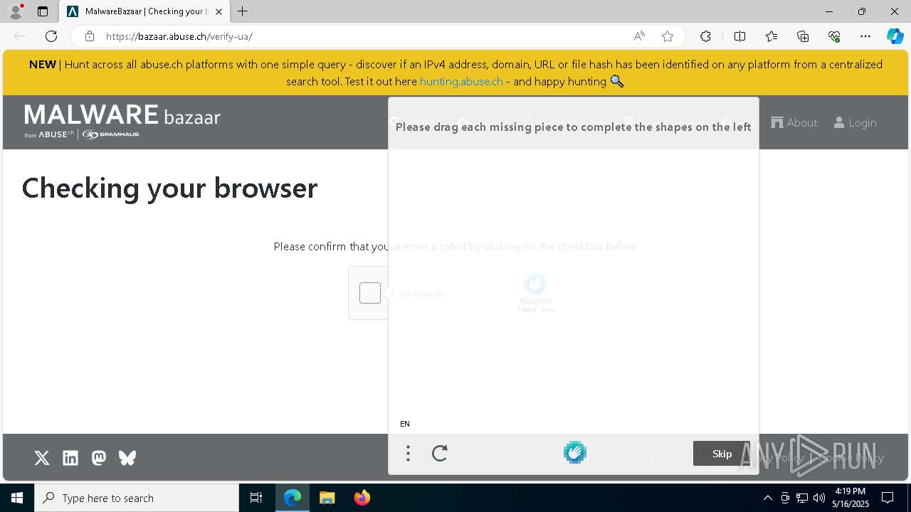911x512 pixels.
Task: Open Task View on taskbar
Action: [256, 498]
